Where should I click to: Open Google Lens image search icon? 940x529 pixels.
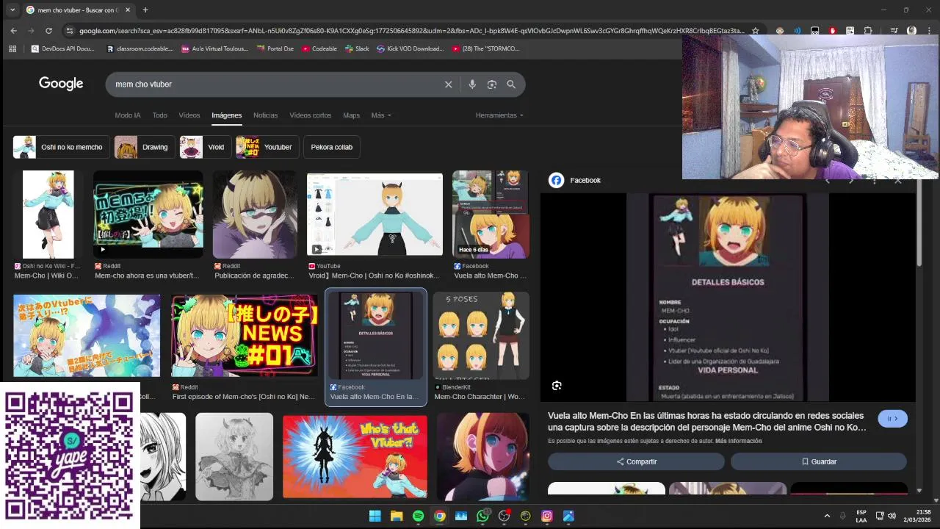tap(492, 84)
